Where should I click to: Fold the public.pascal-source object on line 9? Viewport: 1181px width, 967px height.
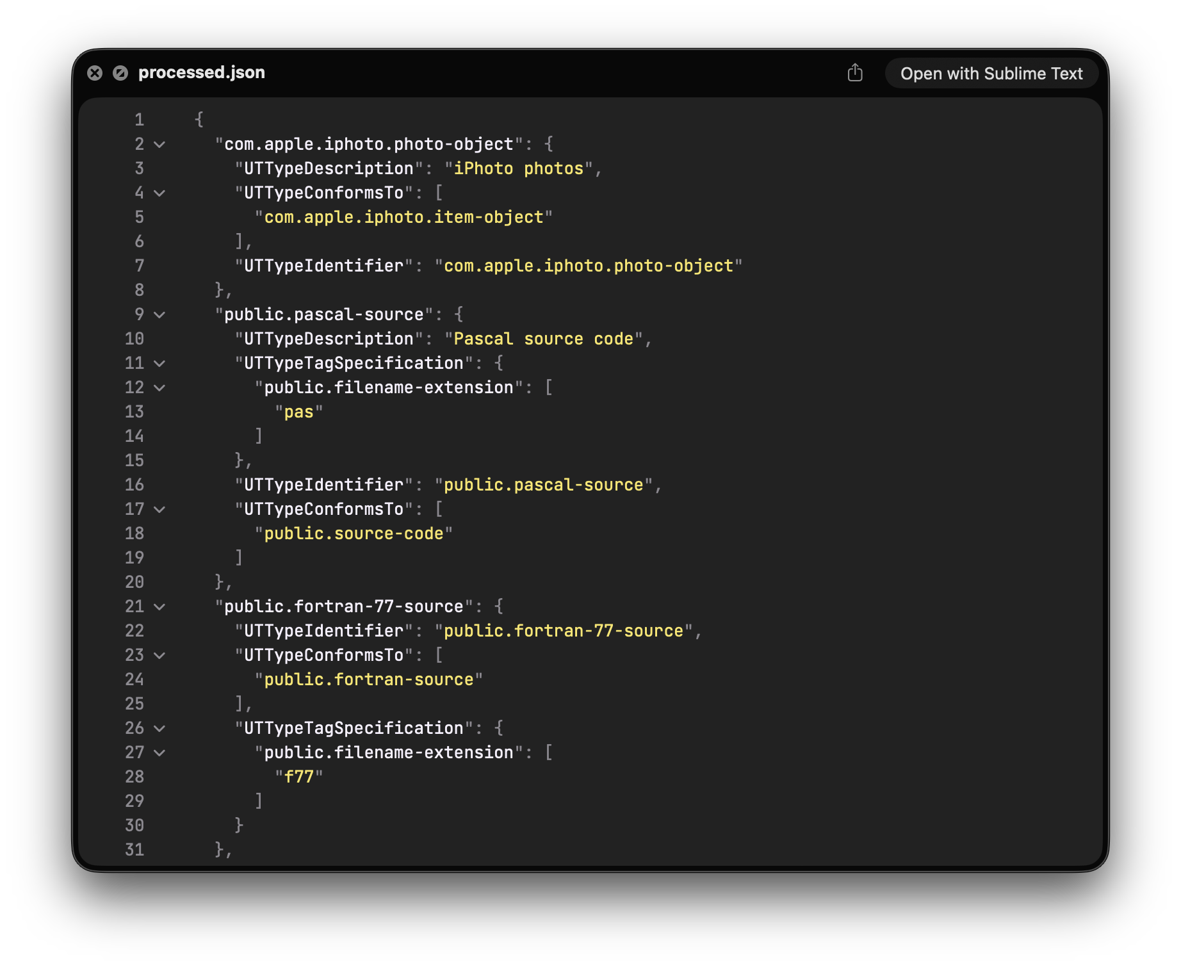(x=160, y=315)
